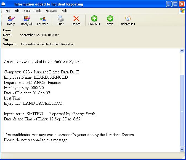Click the Subject header line text

(47, 44)
